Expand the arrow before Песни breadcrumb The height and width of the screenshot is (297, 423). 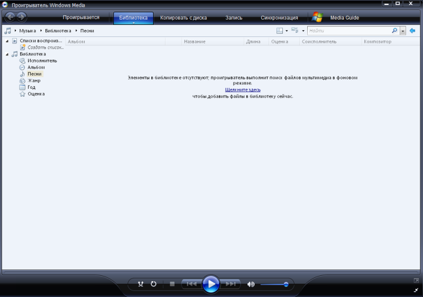click(76, 31)
